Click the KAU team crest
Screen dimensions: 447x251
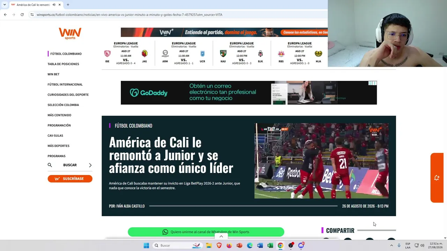[x=223, y=54]
